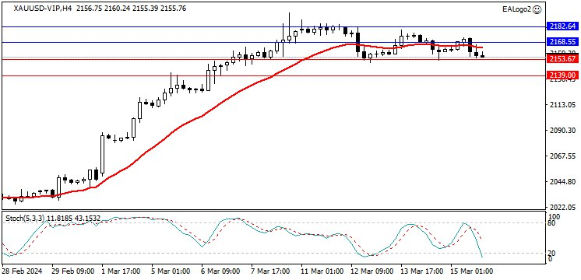Click the 12 Mar 09:00 time label
This screenshot has height=280, width=581.
[x=372, y=271]
